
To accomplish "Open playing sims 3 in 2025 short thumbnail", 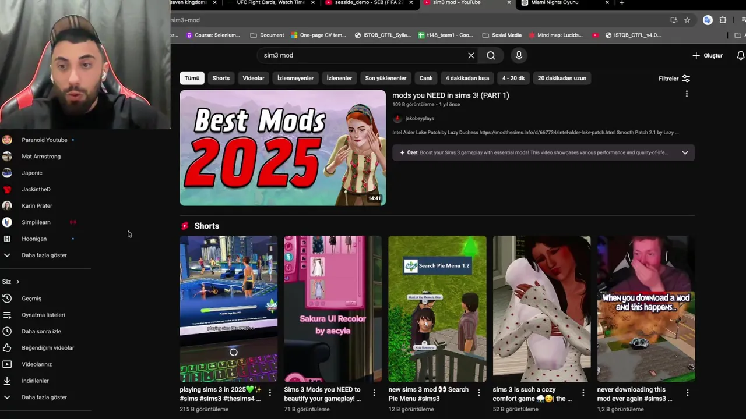I will click(x=228, y=309).
